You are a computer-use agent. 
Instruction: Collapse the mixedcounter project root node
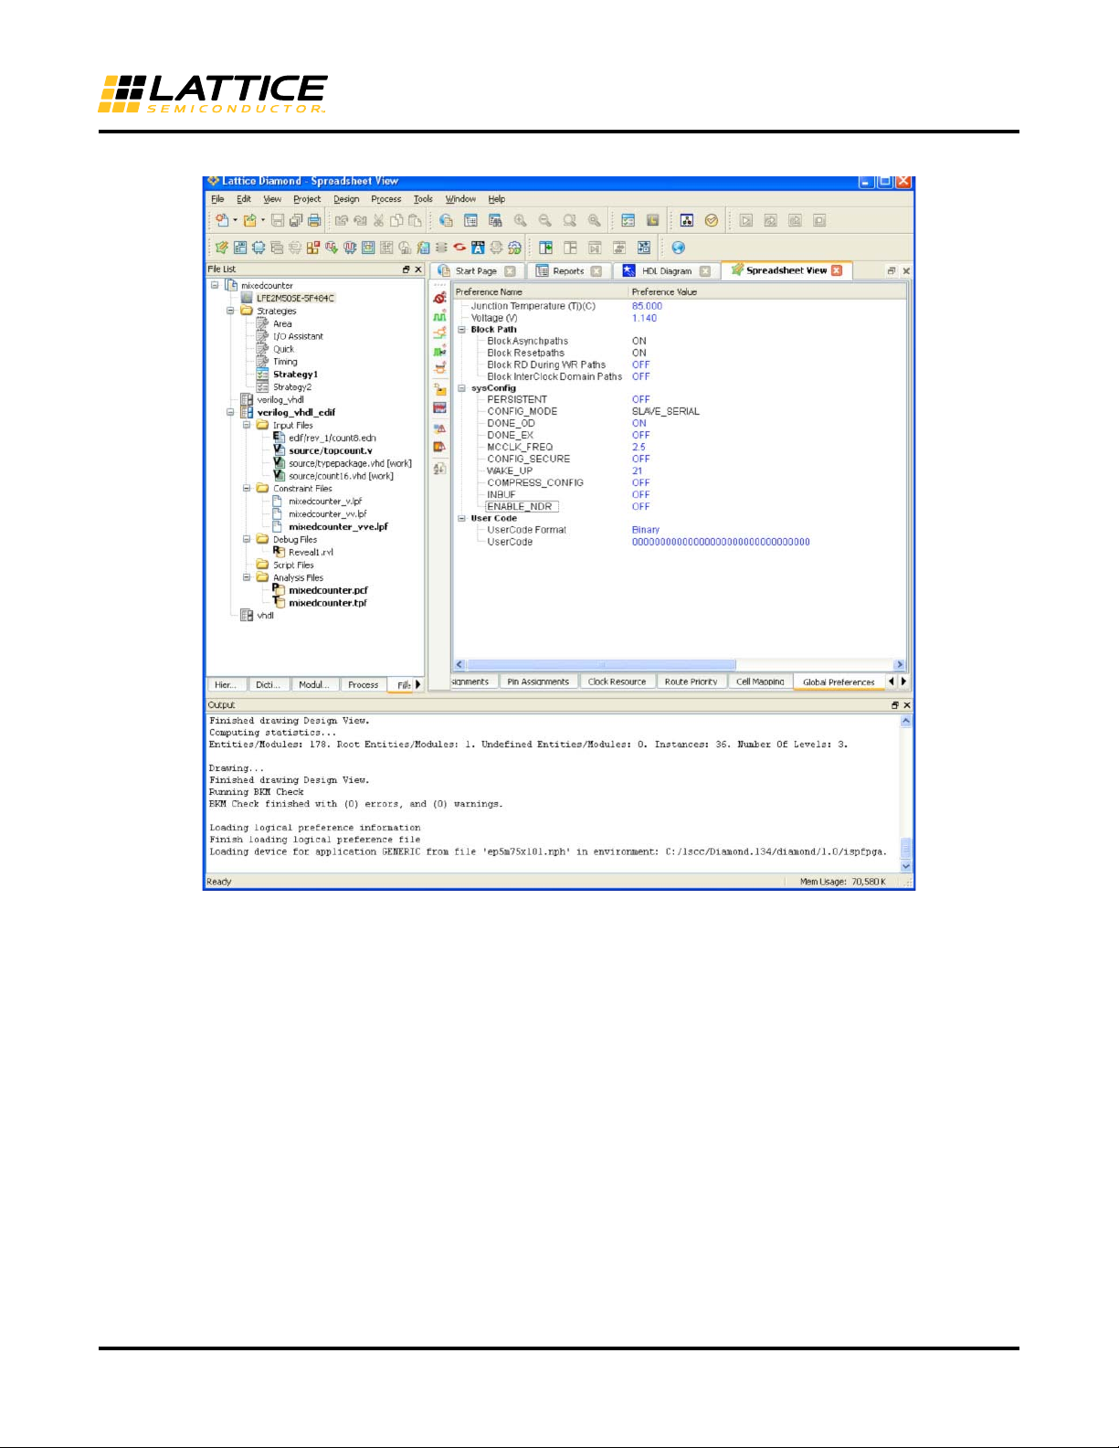[215, 285]
